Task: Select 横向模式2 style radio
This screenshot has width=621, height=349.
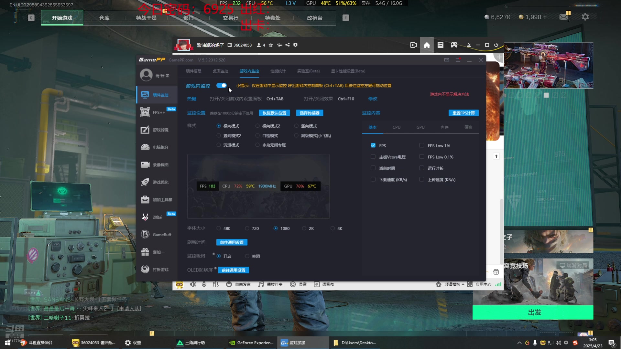Action: [x=257, y=126]
